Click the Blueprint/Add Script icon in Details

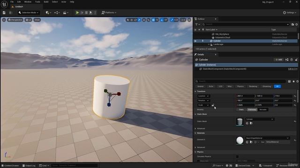pos(287,60)
